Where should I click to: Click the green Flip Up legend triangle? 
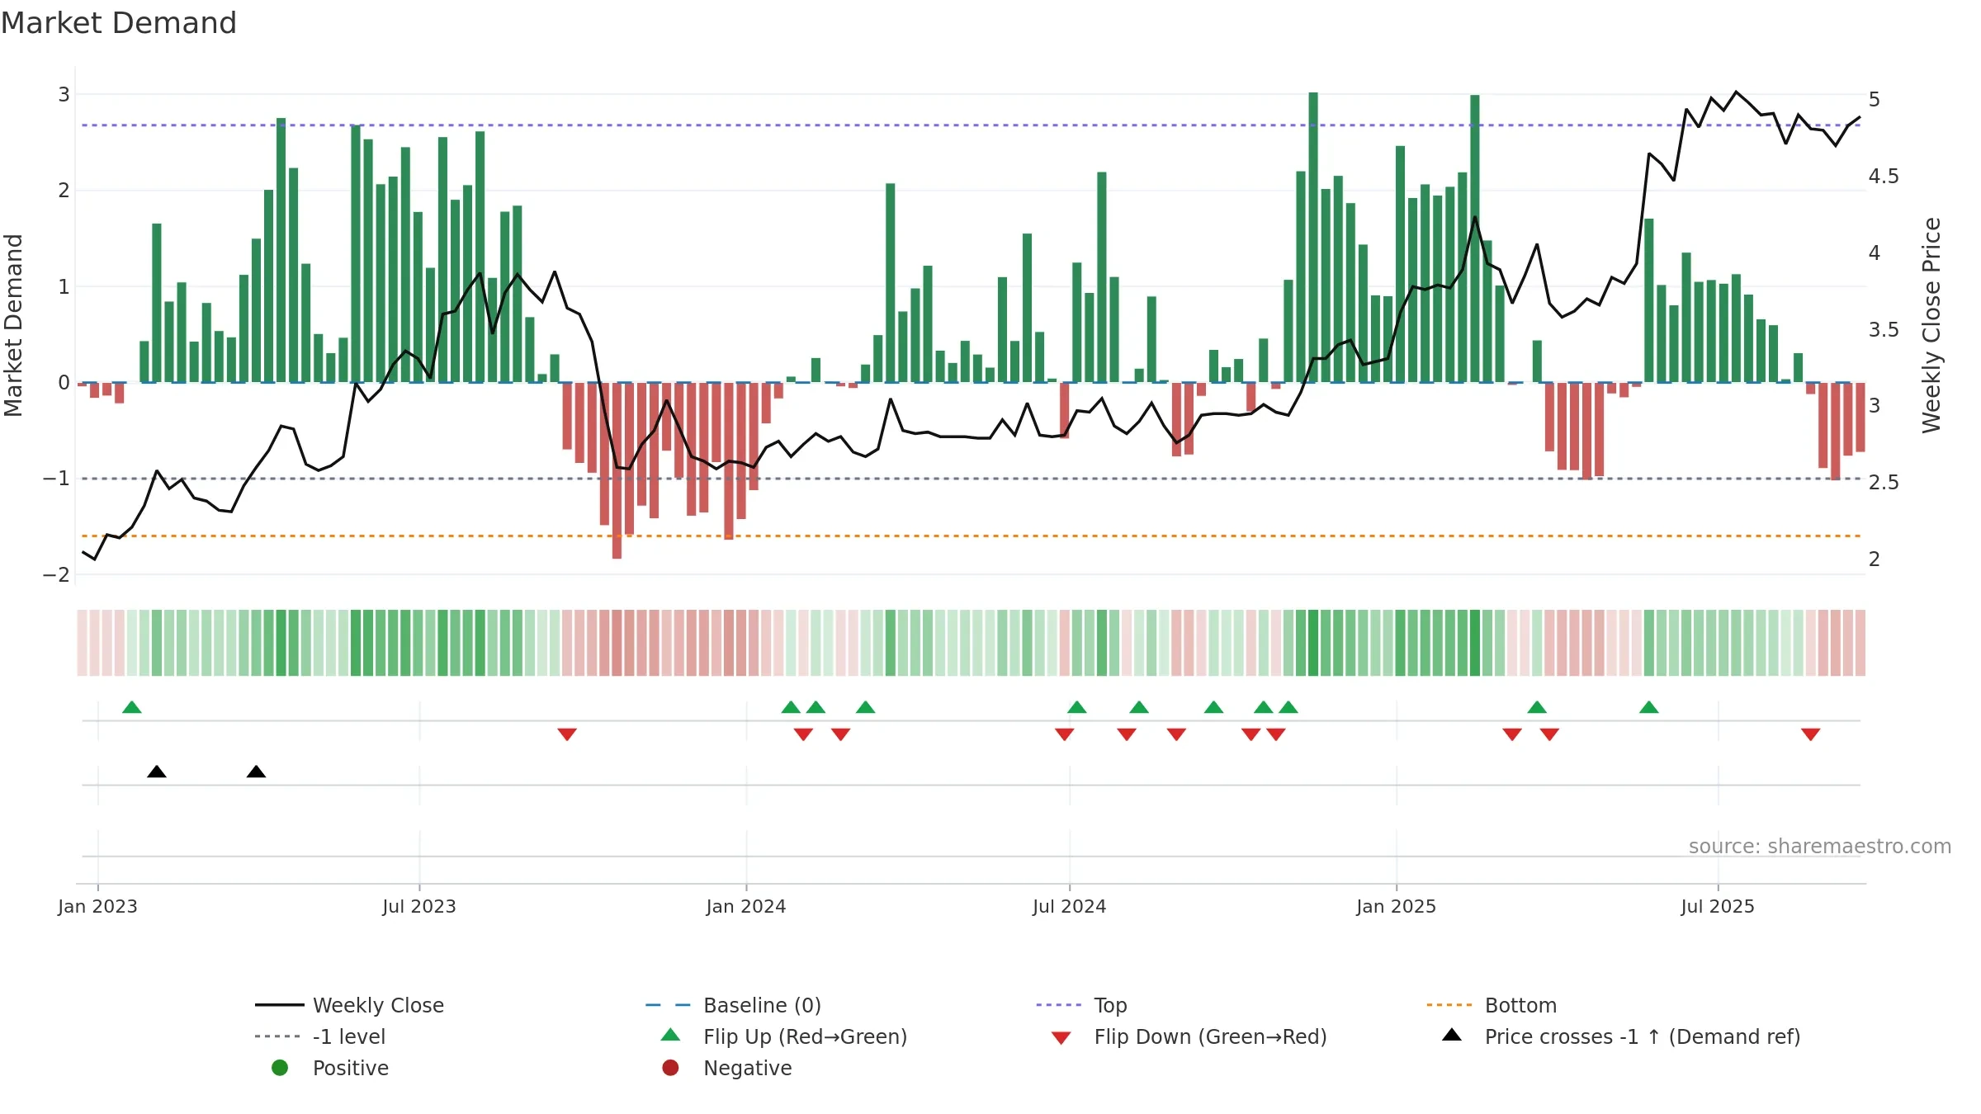[x=670, y=1035]
